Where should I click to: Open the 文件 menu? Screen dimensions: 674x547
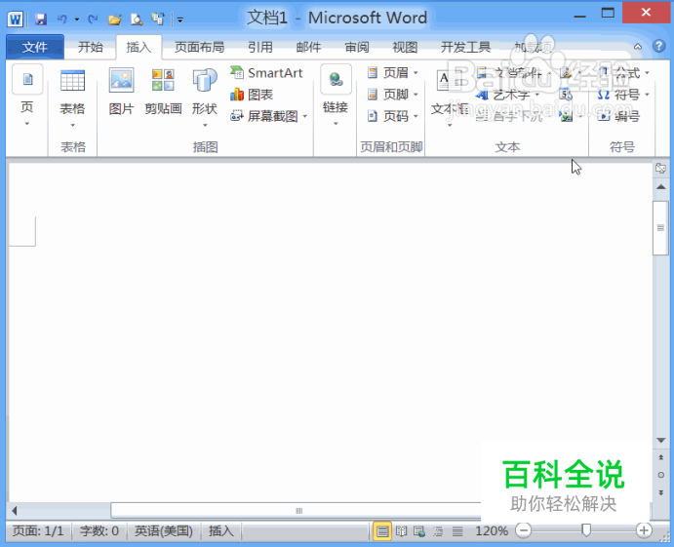(x=35, y=47)
